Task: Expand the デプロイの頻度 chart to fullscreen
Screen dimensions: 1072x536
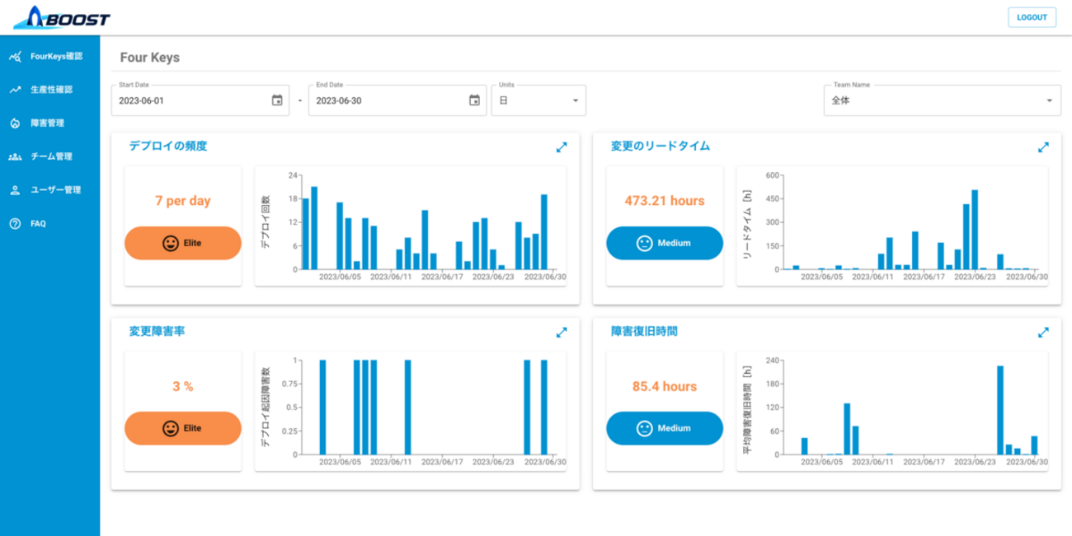Action: [x=562, y=147]
